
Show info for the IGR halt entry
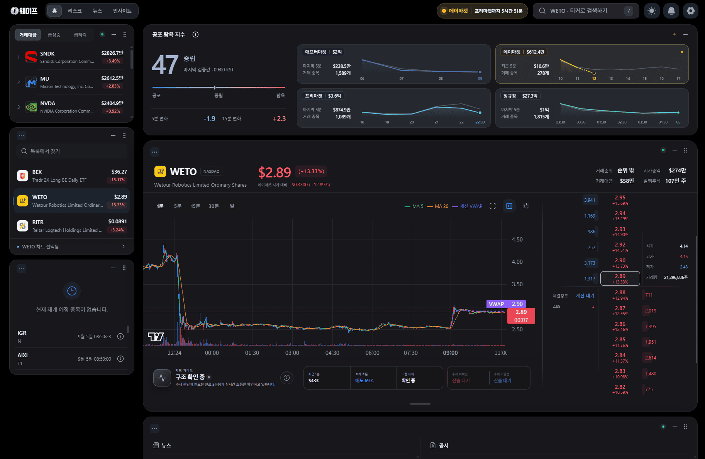pos(120,336)
